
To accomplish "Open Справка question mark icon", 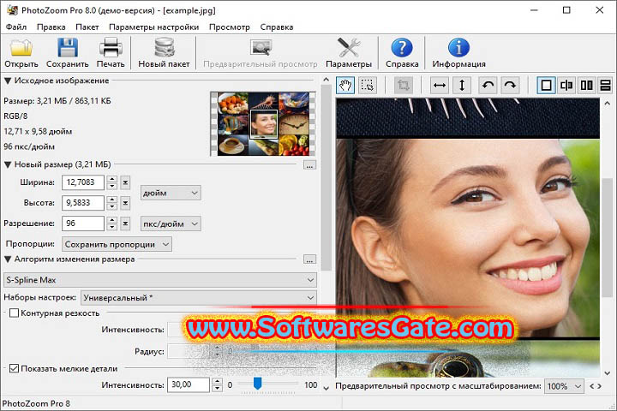I will [402, 48].
